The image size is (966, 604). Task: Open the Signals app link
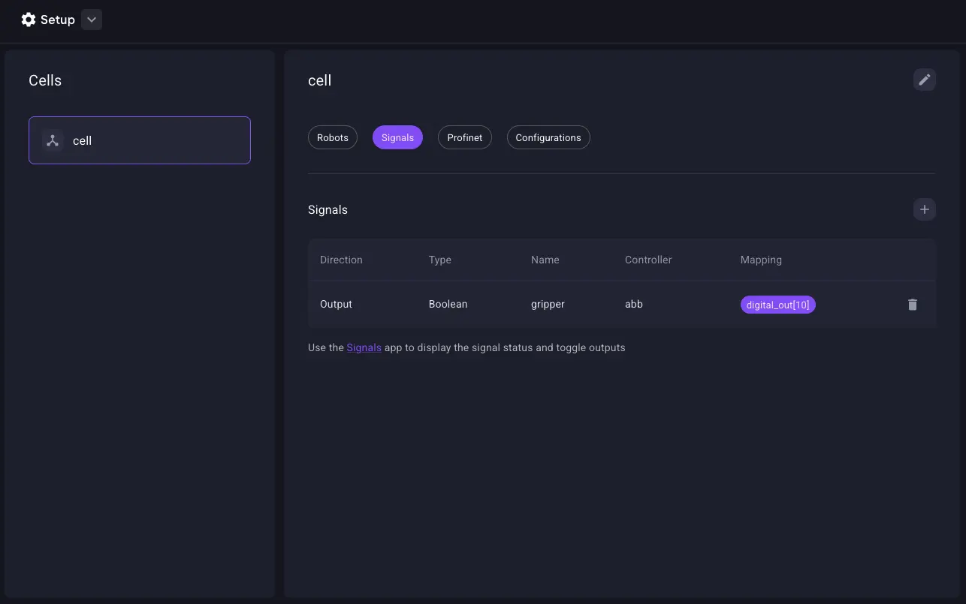tap(364, 347)
